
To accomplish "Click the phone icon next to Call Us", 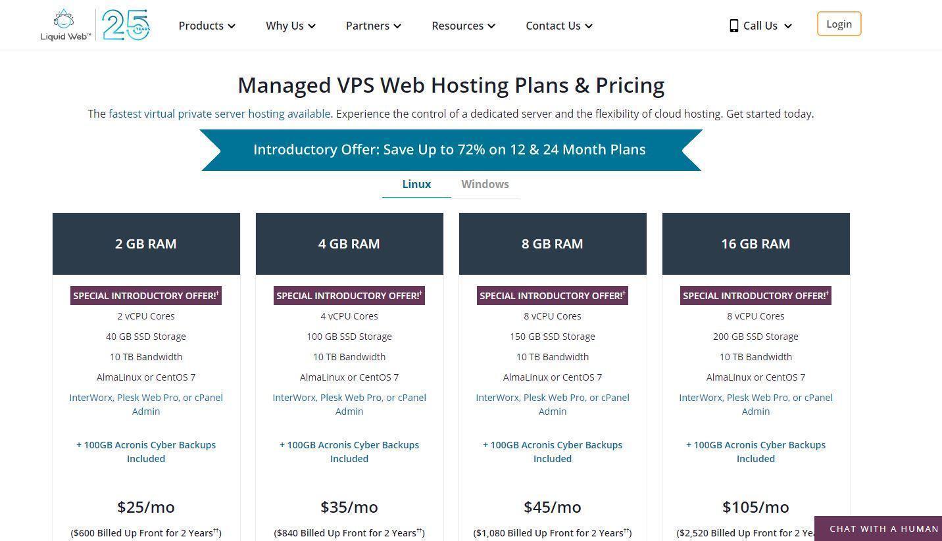I will 733,26.
